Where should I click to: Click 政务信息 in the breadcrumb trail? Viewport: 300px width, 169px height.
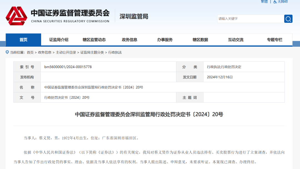tap(45, 52)
